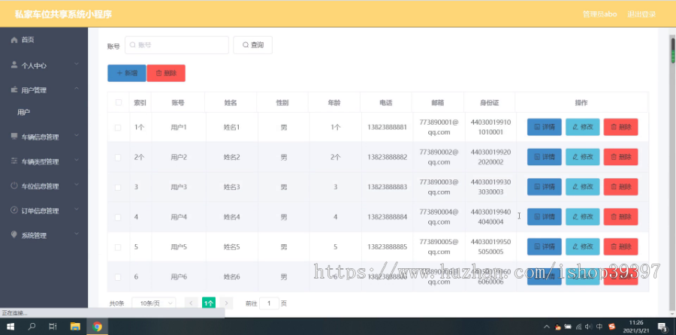
Task: Go to previous page arrow
Action: 191,303
